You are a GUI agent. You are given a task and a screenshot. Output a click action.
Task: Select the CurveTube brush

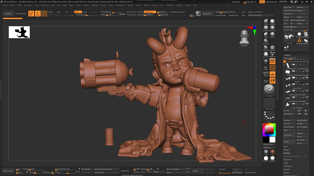tap(266, 54)
